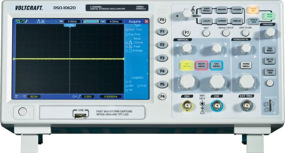Click the 0.00000Hz frequency readout
Screen dimensions: 285x153
point(111,97)
